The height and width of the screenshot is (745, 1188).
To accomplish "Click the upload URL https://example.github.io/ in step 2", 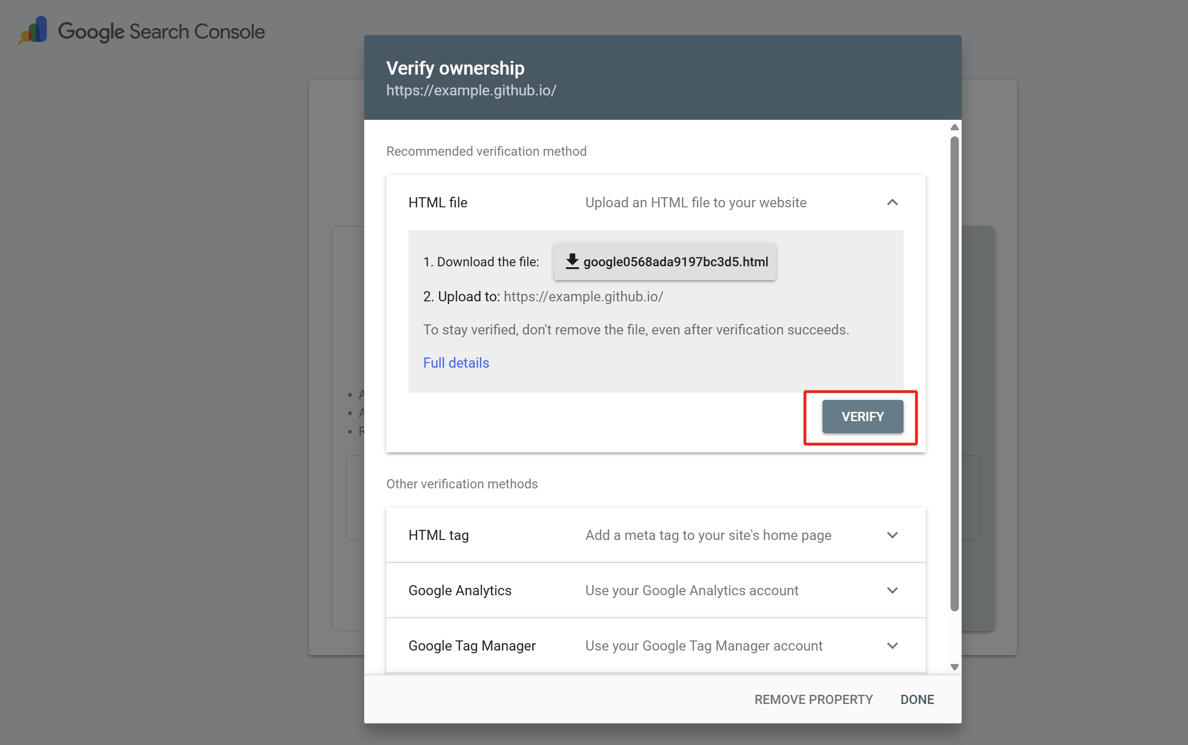I will [584, 296].
